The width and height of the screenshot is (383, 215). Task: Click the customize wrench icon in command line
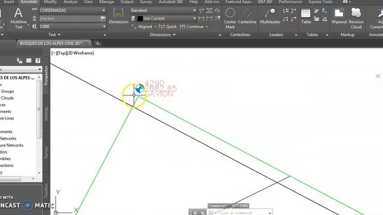click(x=202, y=213)
